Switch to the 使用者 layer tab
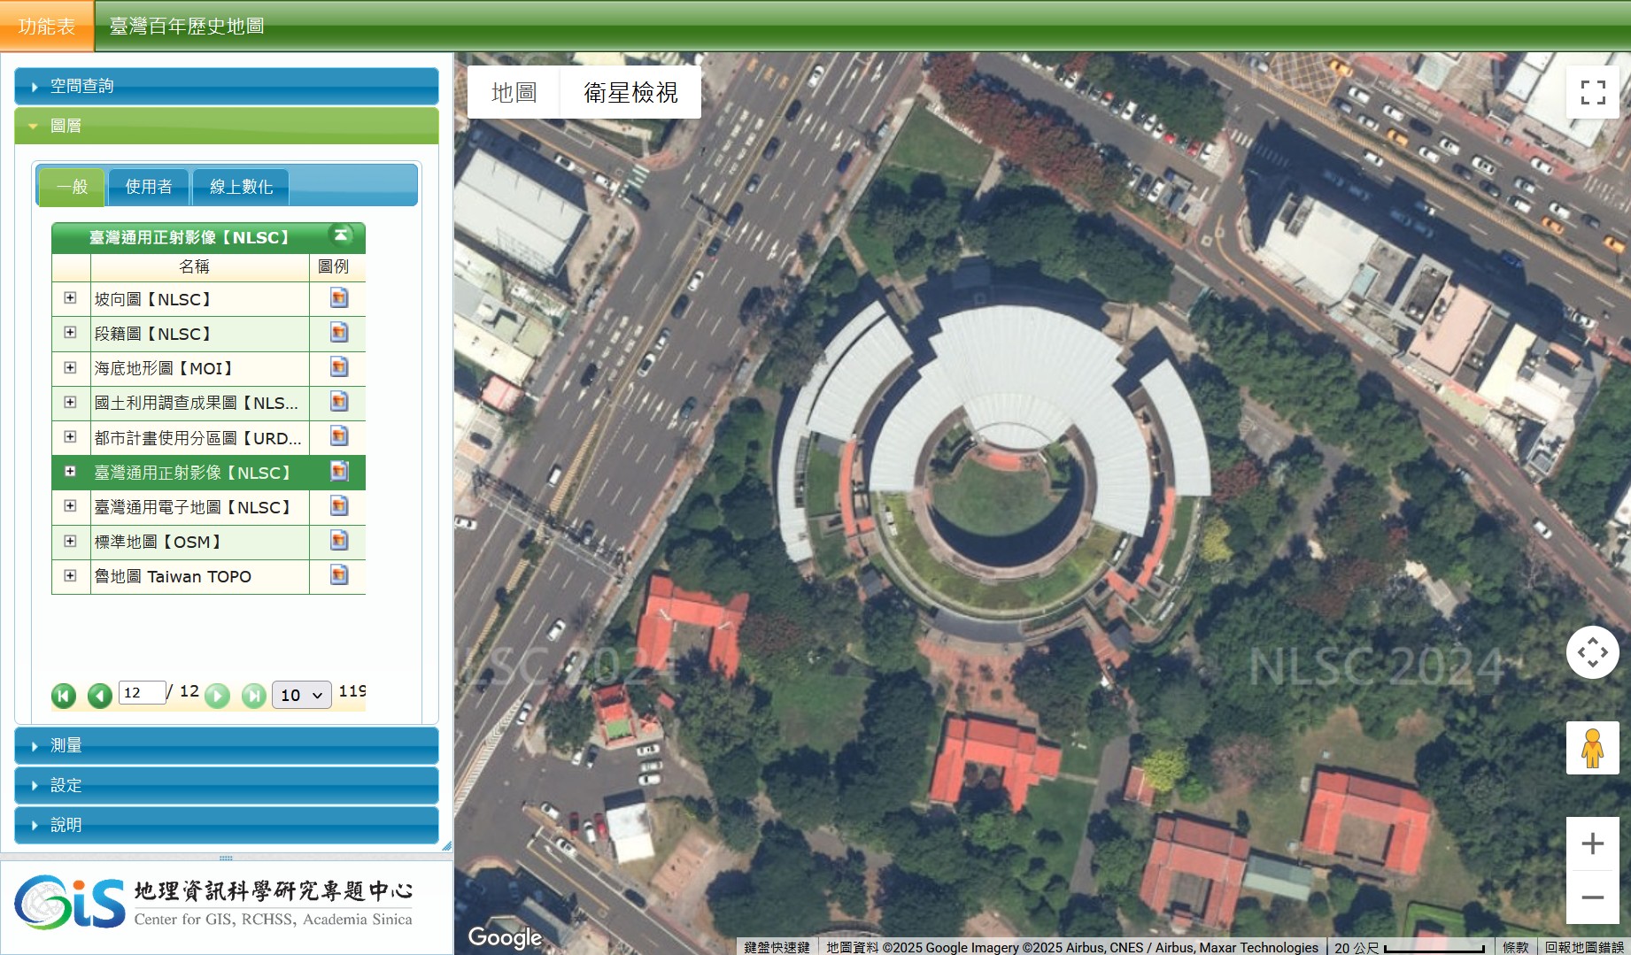The height and width of the screenshot is (955, 1631). (148, 187)
